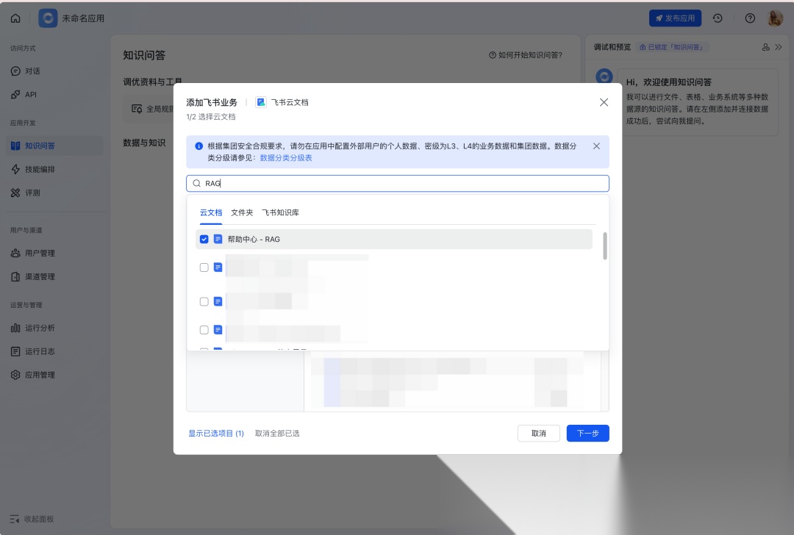The height and width of the screenshot is (535, 794).
Task: Open 应用管理 in the sidebar
Action: (54, 375)
